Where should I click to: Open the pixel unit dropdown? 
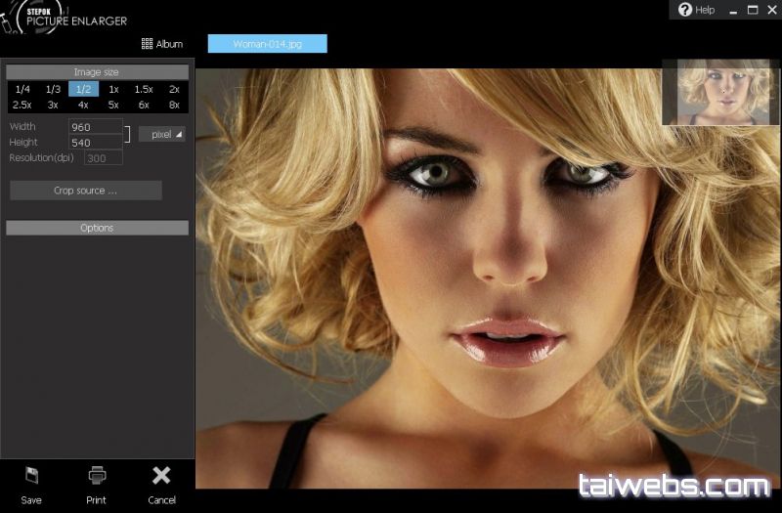[x=161, y=135]
